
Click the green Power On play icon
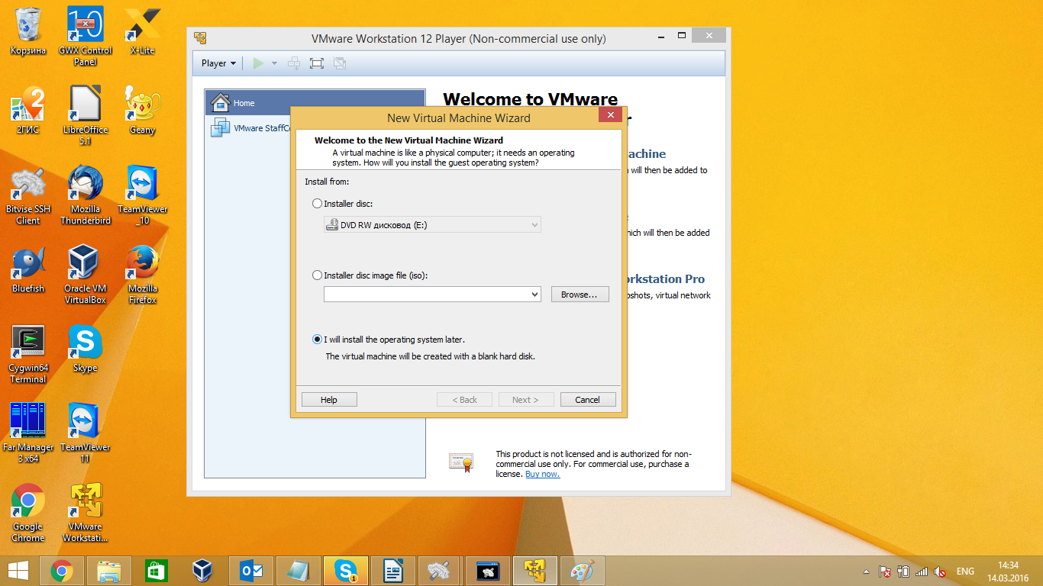[259, 63]
